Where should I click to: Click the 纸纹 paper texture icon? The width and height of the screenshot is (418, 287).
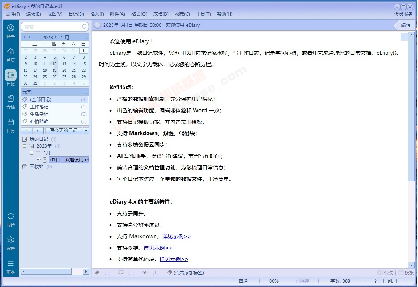(380, 273)
